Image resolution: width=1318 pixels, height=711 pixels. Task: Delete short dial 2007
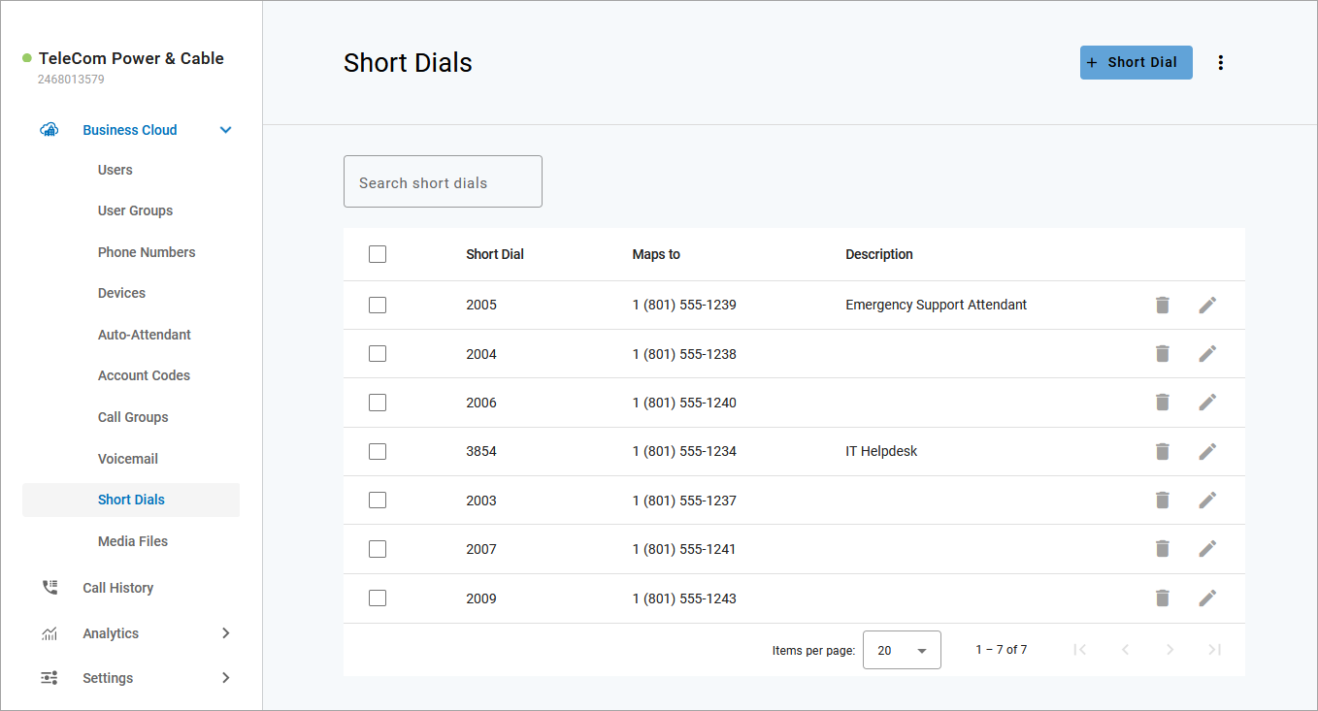pos(1163,549)
